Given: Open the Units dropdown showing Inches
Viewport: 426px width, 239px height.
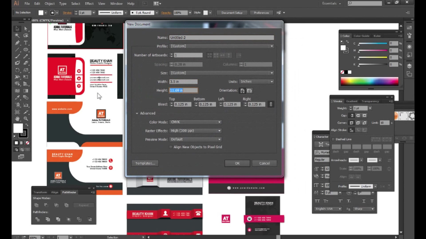Looking at the screenshot, I should tap(256, 82).
